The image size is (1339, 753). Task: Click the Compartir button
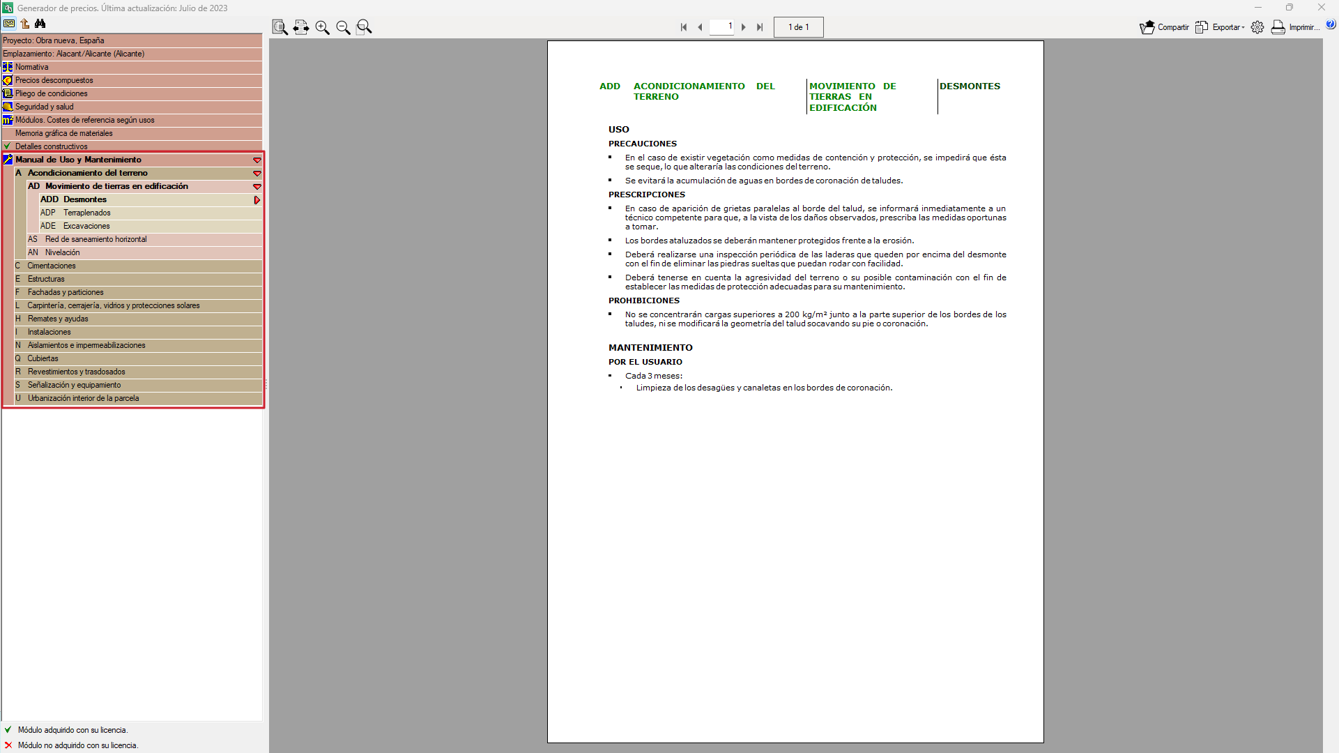1165,27
